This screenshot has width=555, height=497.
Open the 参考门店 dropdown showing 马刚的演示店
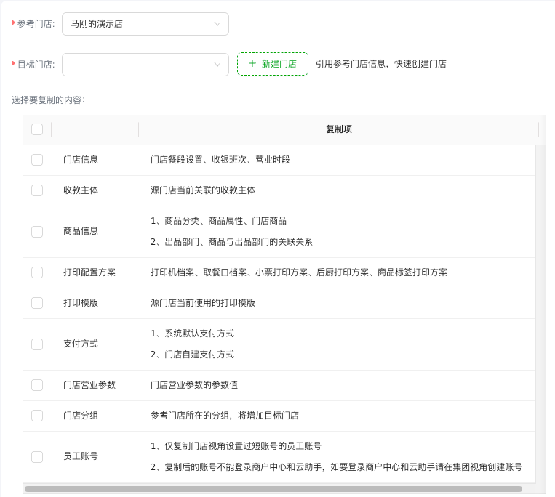[x=145, y=24]
